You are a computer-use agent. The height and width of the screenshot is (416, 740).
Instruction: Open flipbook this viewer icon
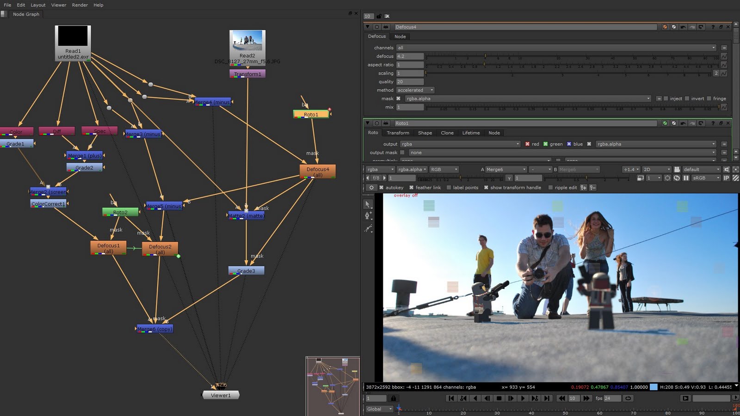click(685, 398)
